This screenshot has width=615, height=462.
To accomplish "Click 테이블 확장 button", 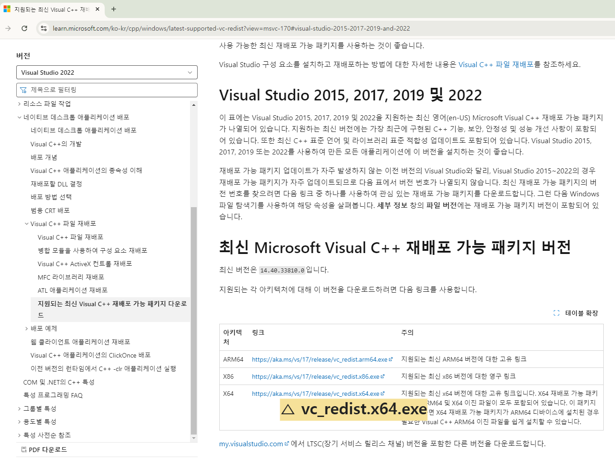I will pyautogui.click(x=576, y=313).
